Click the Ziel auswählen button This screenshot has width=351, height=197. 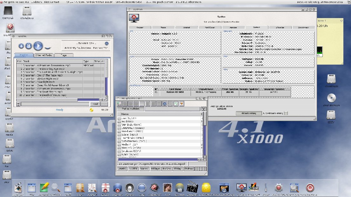(131, 109)
